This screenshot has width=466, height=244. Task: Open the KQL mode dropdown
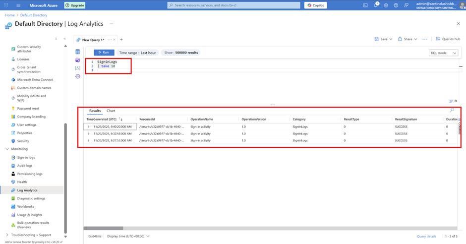pyautogui.click(x=443, y=53)
